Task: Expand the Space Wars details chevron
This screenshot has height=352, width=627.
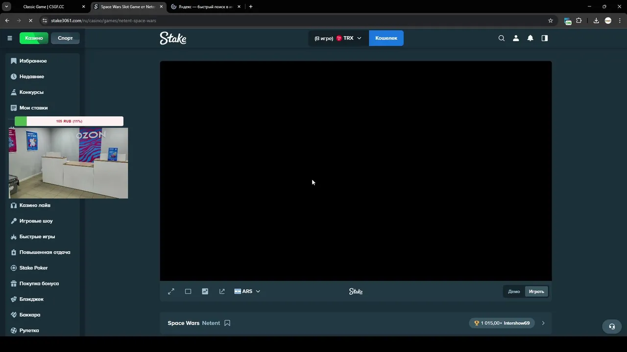Action: pyautogui.click(x=543, y=323)
